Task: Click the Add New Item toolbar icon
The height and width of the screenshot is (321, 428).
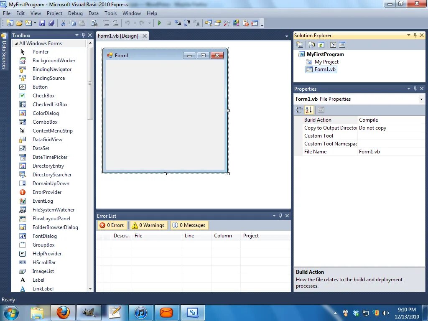Action: [x=28, y=23]
